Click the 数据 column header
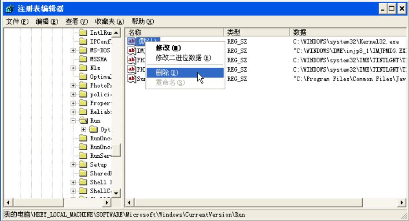Screen dimensions: 409x221 (348, 32)
